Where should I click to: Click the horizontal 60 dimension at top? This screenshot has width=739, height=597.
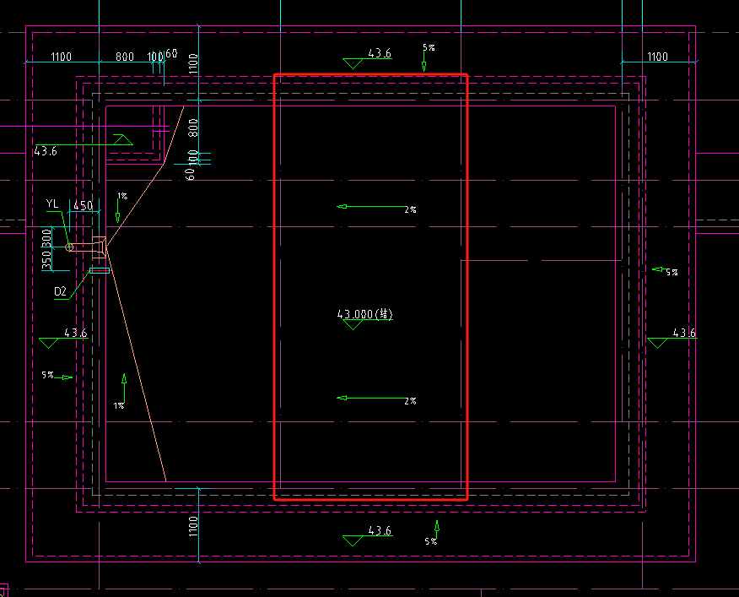tap(171, 53)
